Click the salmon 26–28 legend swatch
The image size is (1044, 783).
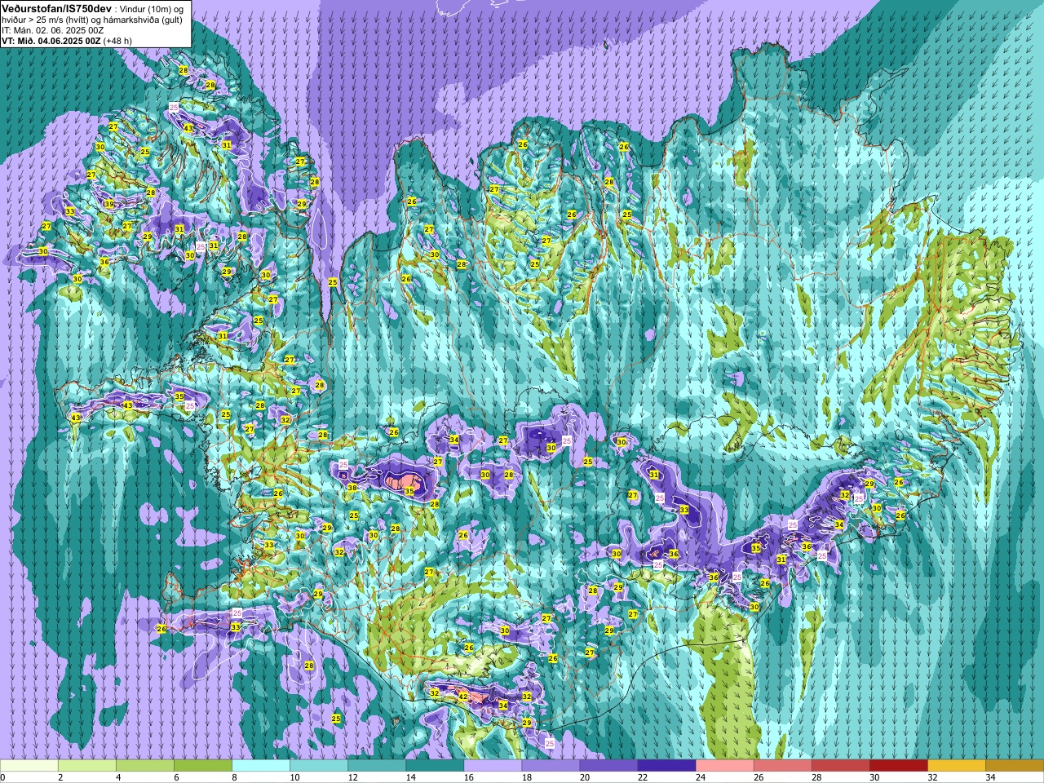click(782, 766)
